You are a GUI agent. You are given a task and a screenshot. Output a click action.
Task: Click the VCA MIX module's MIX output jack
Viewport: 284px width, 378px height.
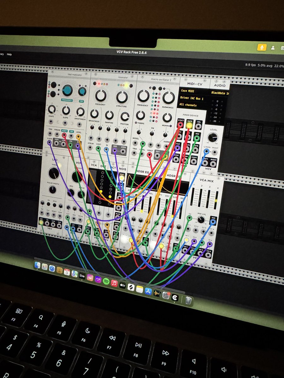click(x=213, y=222)
